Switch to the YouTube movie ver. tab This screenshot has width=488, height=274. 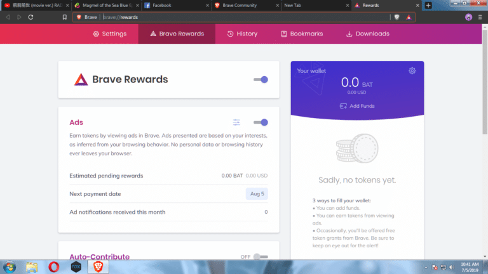36,5
